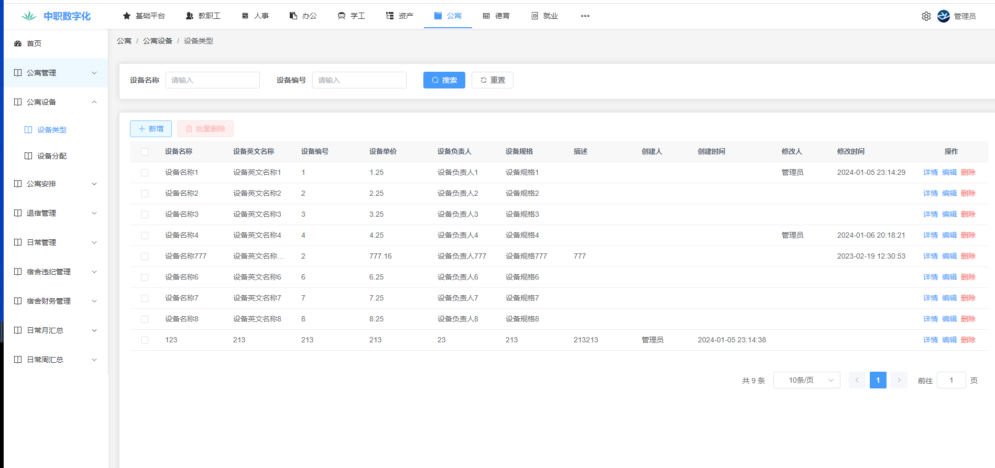The image size is (995, 468).
Task: Click the blue 搜索 button
Action: click(x=444, y=80)
